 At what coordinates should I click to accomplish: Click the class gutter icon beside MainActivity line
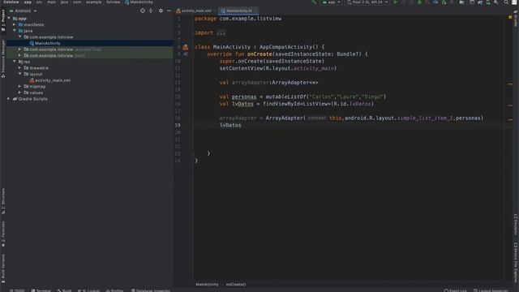(x=186, y=47)
